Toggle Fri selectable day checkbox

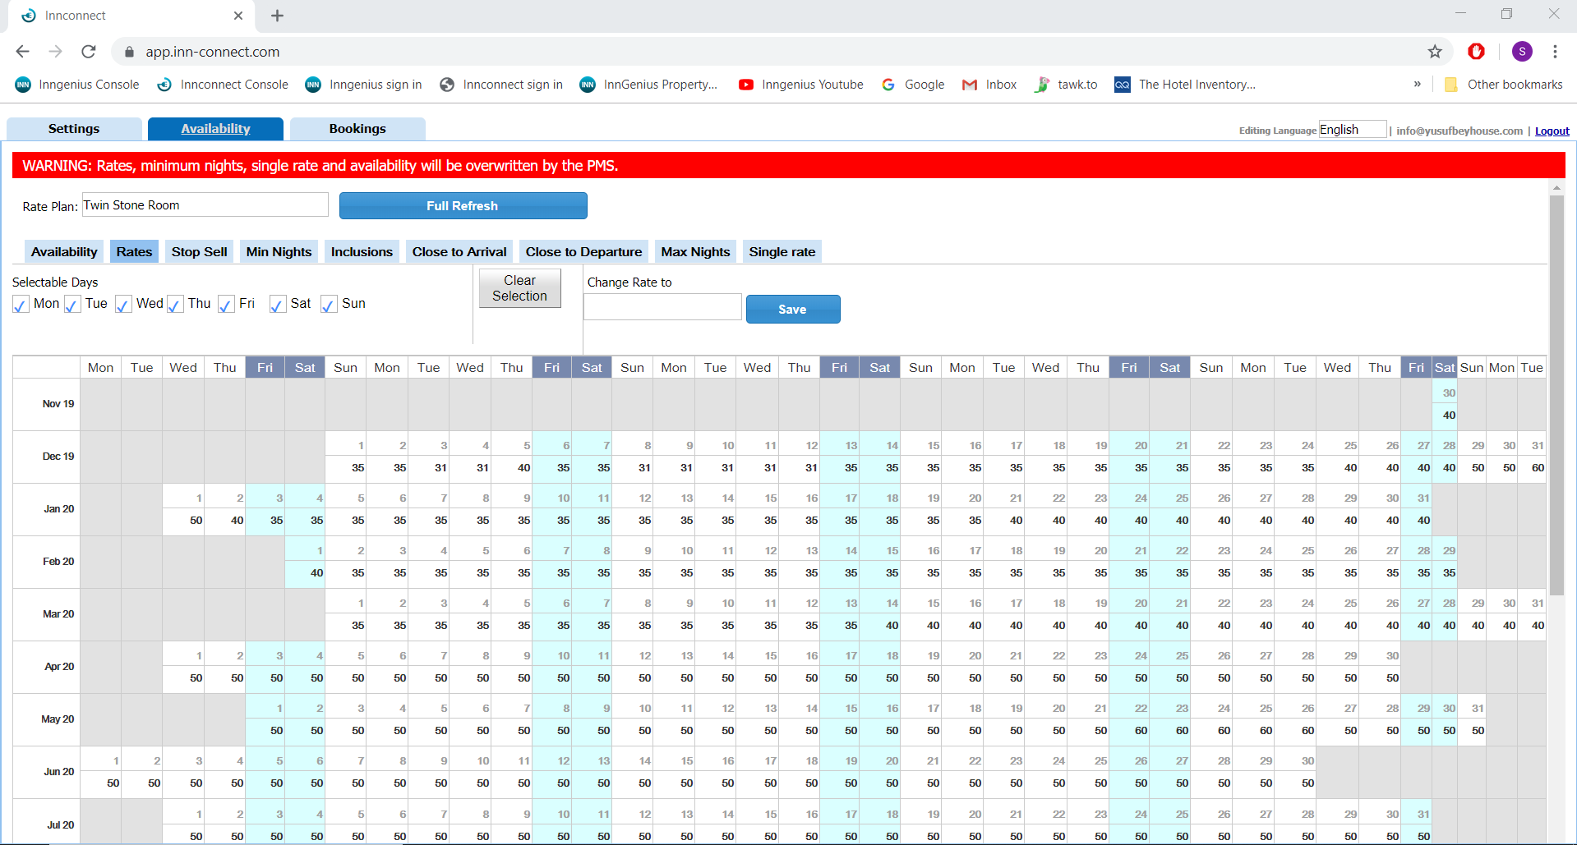[x=226, y=305]
